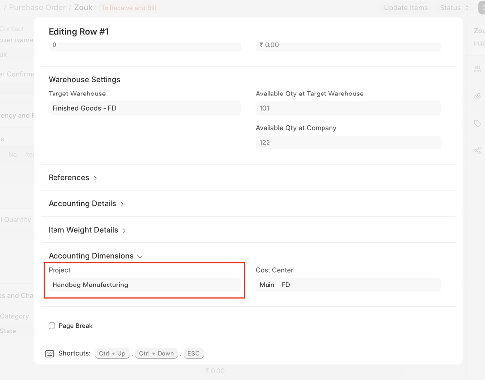Enable the Page Break checkbox

52,326
